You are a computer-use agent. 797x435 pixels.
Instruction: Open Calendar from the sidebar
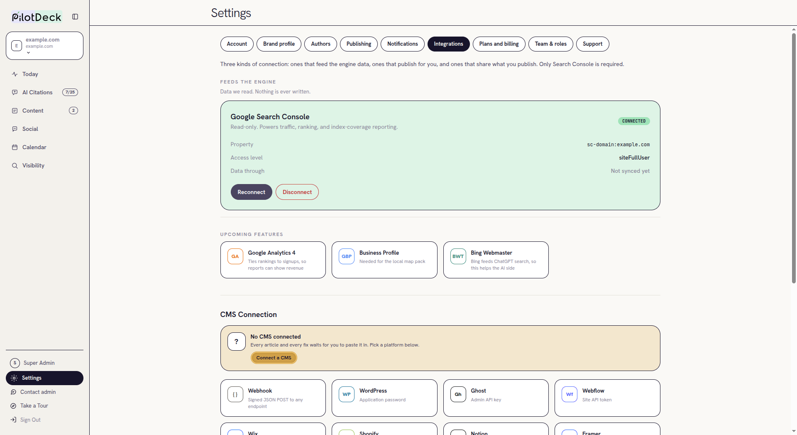45,147
